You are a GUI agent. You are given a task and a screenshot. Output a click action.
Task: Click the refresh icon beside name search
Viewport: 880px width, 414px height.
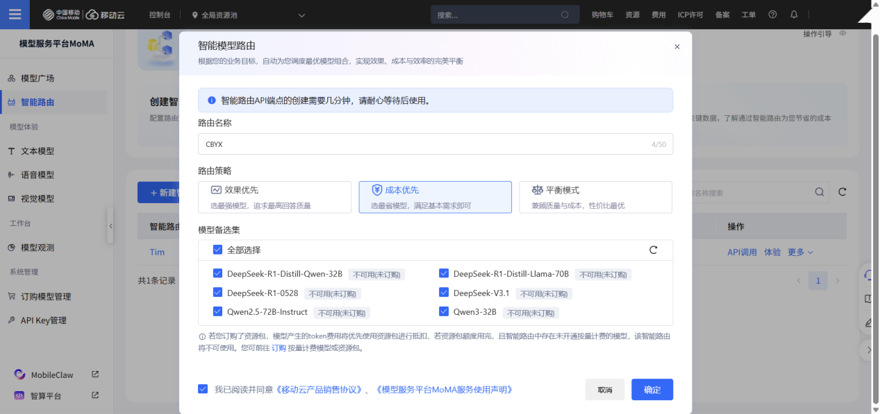tap(842, 192)
